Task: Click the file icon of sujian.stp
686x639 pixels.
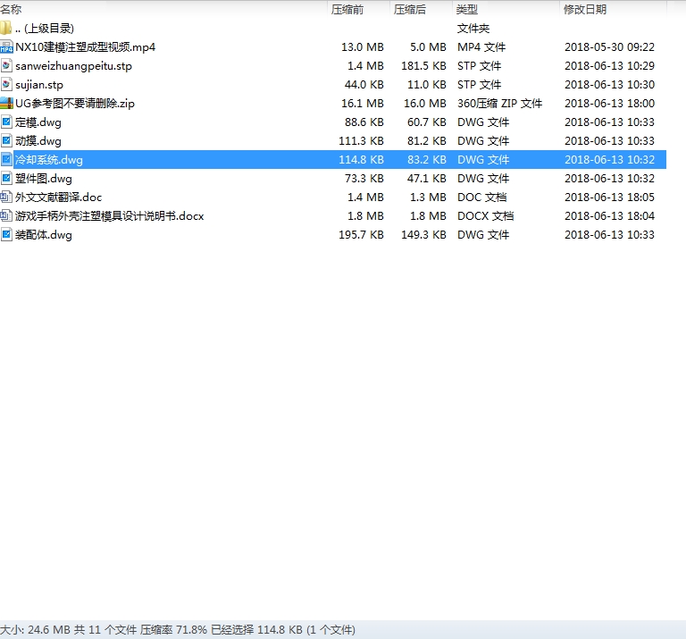Action: coord(6,85)
